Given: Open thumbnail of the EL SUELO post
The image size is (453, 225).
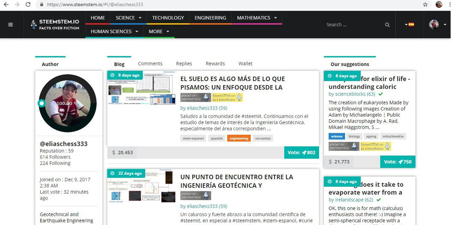Looking at the screenshot, I should coord(142,89).
